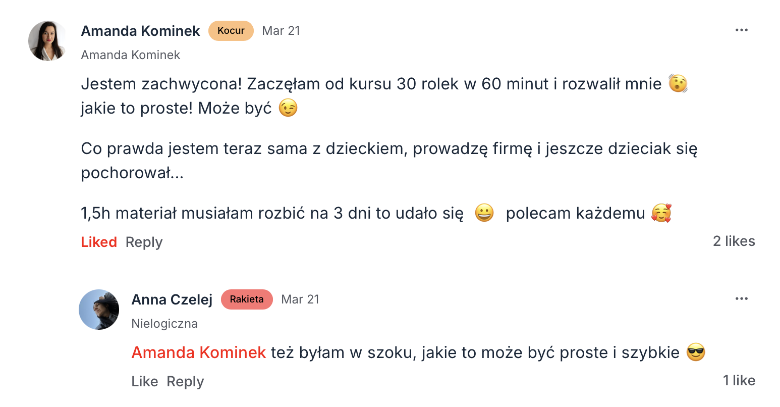This screenshot has width=780, height=407.
Task: Click Anna Czelej's avatar photo
Action: click(99, 310)
